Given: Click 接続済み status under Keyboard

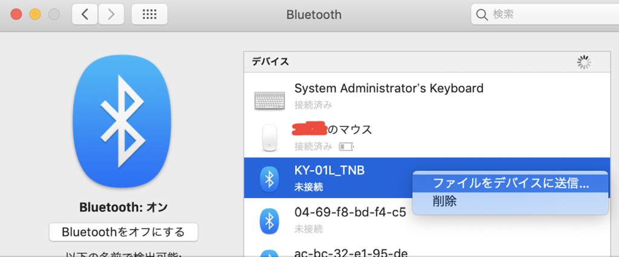Looking at the screenshot, I should [x=313, y=105].
